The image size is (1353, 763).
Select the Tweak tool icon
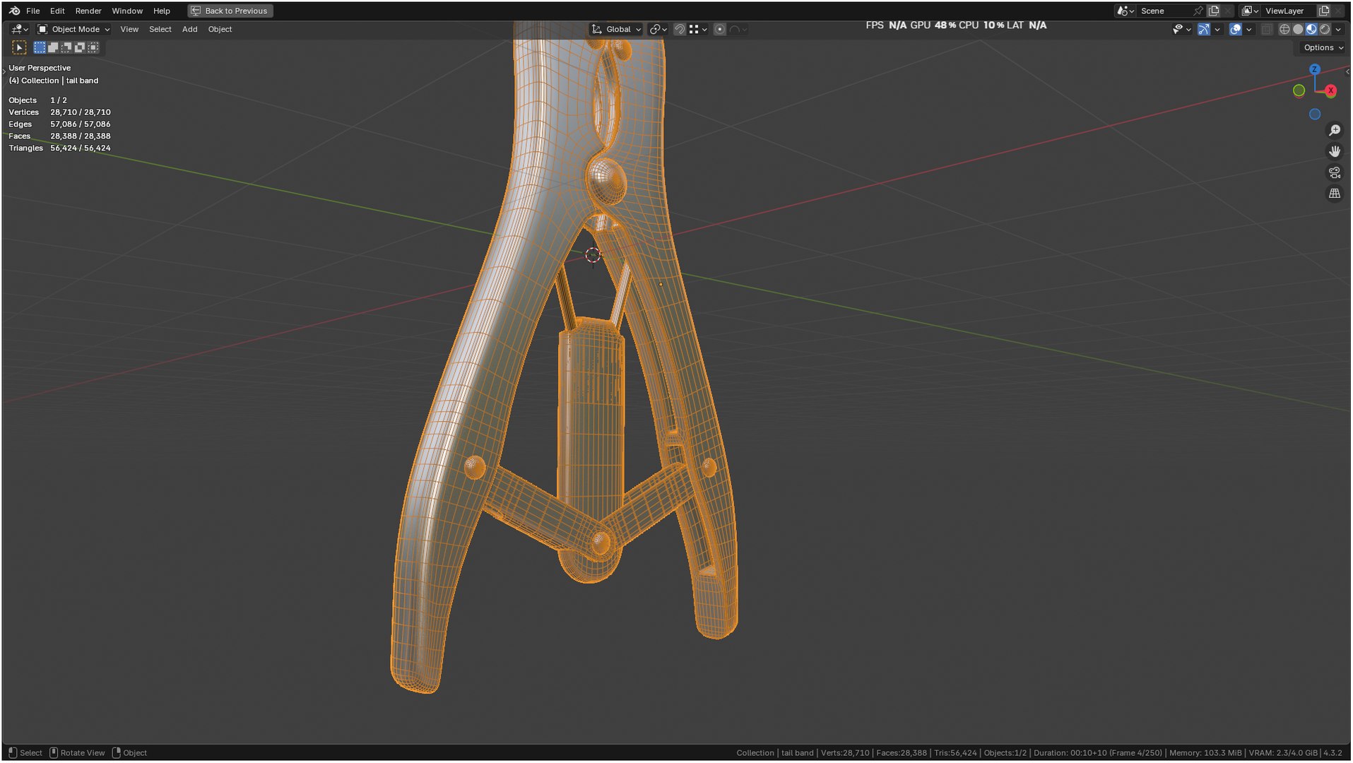point(19,47)
